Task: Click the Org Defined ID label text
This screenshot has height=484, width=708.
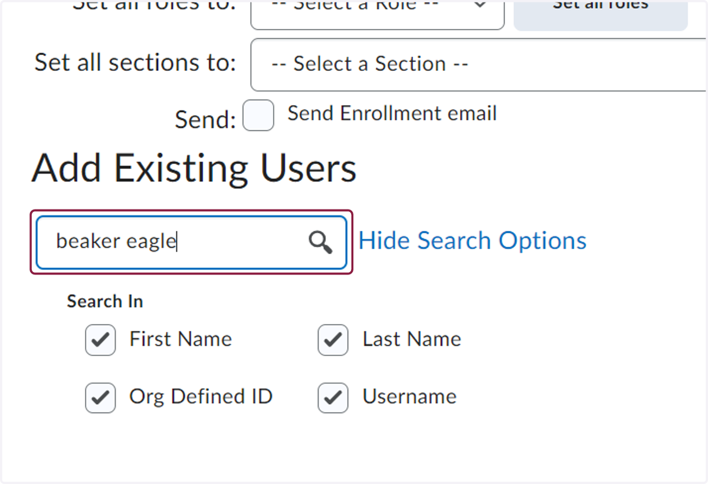Action: (201, 397)
